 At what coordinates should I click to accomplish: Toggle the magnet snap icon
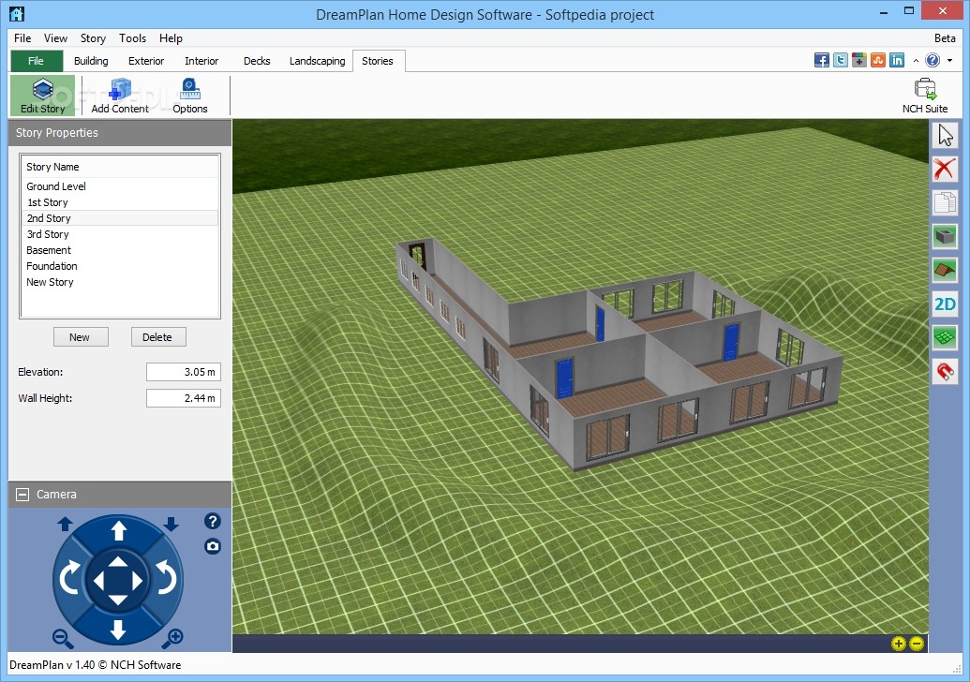coord(945,371)
